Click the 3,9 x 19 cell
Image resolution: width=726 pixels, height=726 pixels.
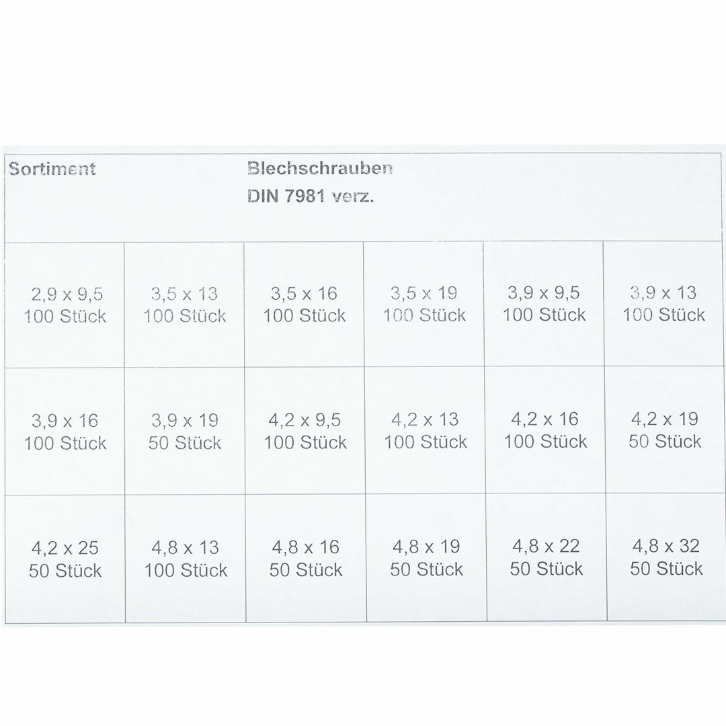tap(185, 431)
